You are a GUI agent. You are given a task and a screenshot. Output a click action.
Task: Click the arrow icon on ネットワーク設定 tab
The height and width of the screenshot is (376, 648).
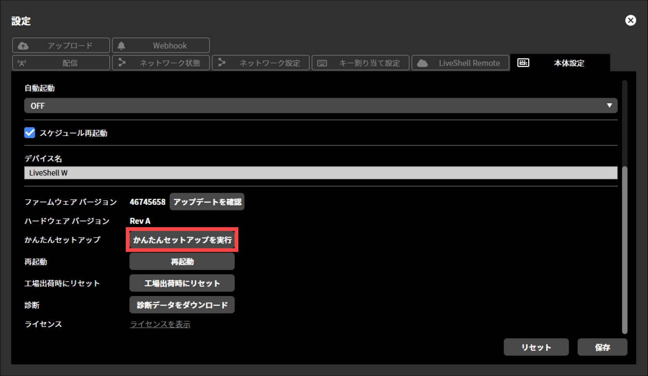click(x=223, y=63)
